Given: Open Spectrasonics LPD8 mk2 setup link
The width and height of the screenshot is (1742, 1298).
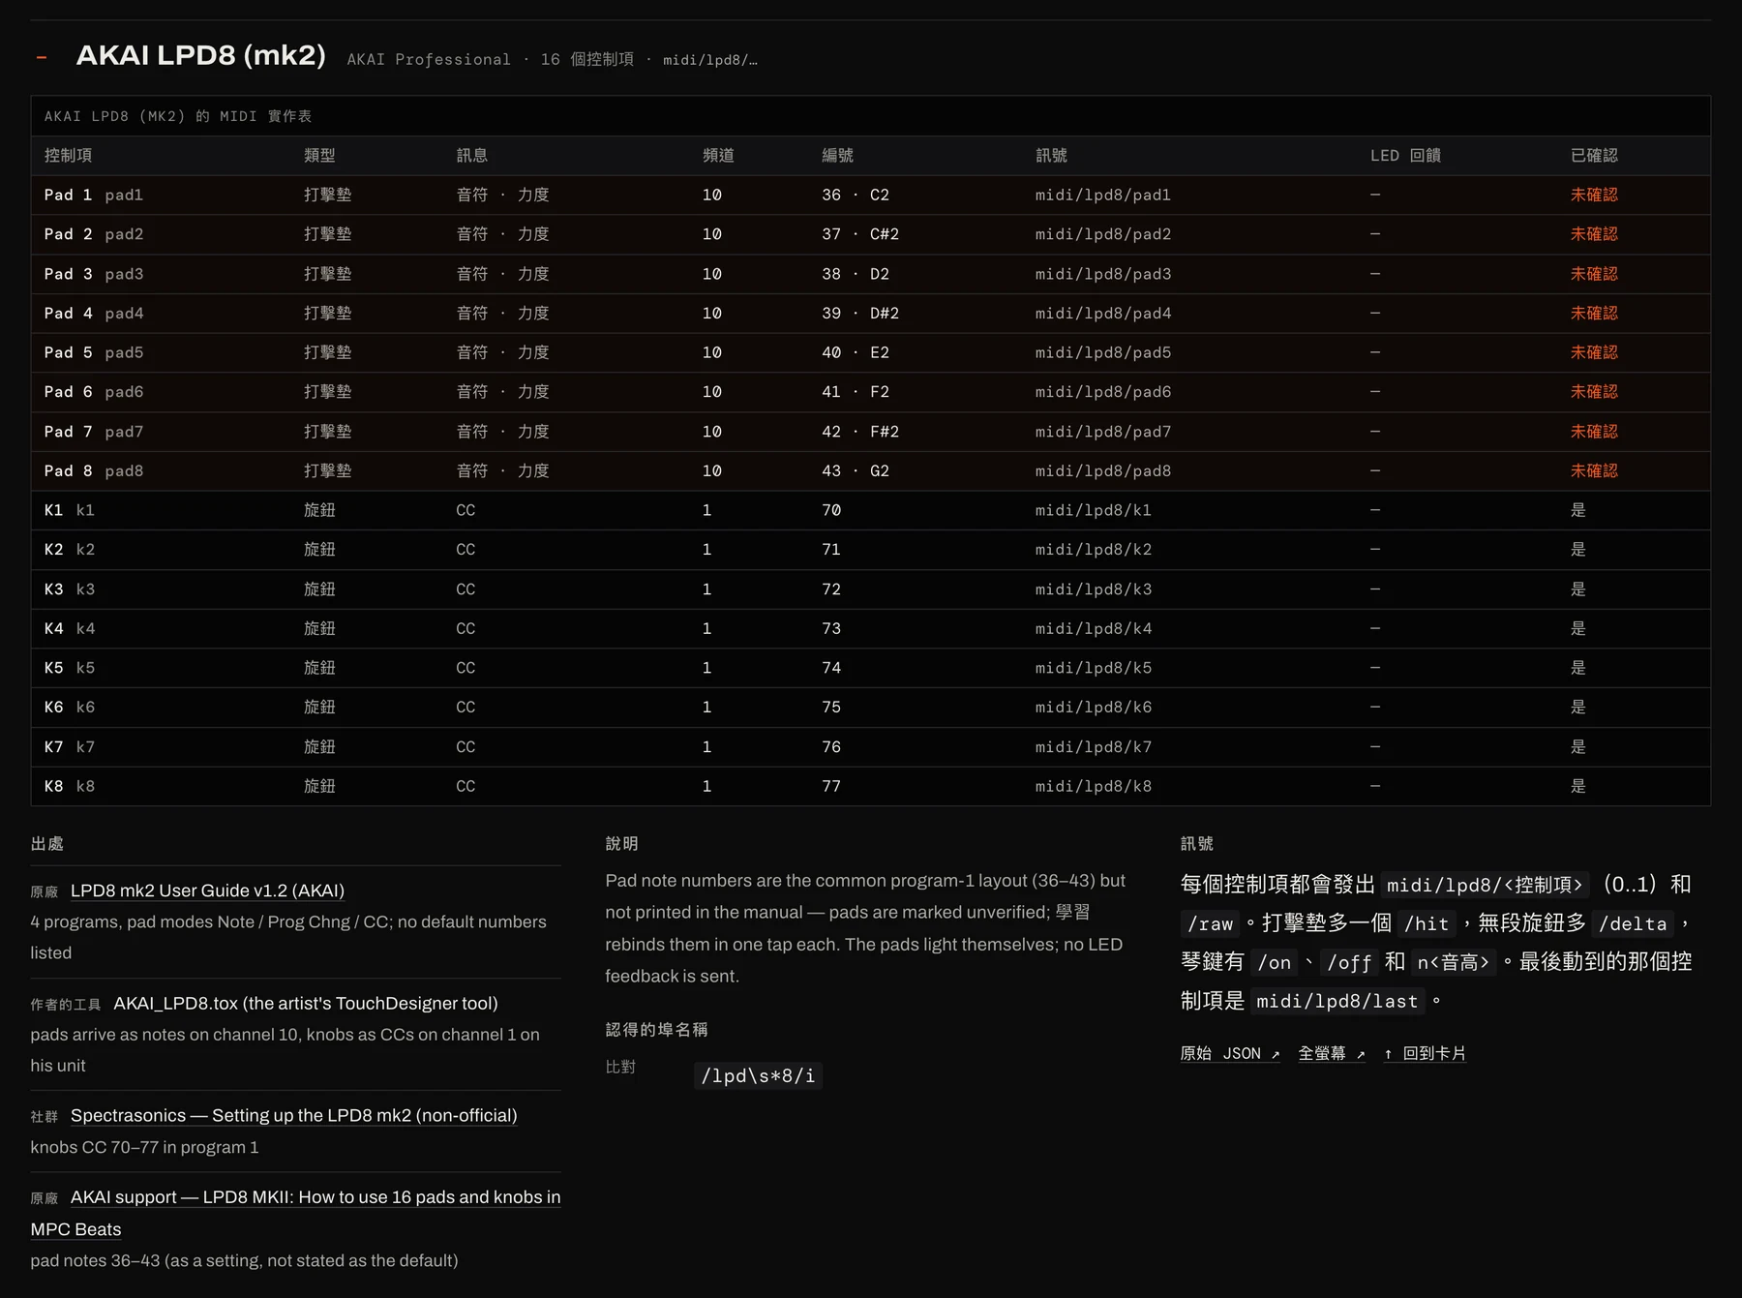Looking at the screenshot, I should [294, 1115].
